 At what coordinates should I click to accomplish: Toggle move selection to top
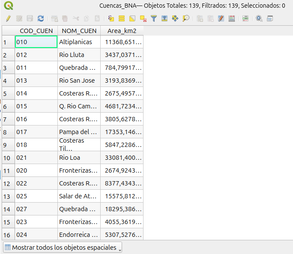pyautogui.click(x=164, y=18)
